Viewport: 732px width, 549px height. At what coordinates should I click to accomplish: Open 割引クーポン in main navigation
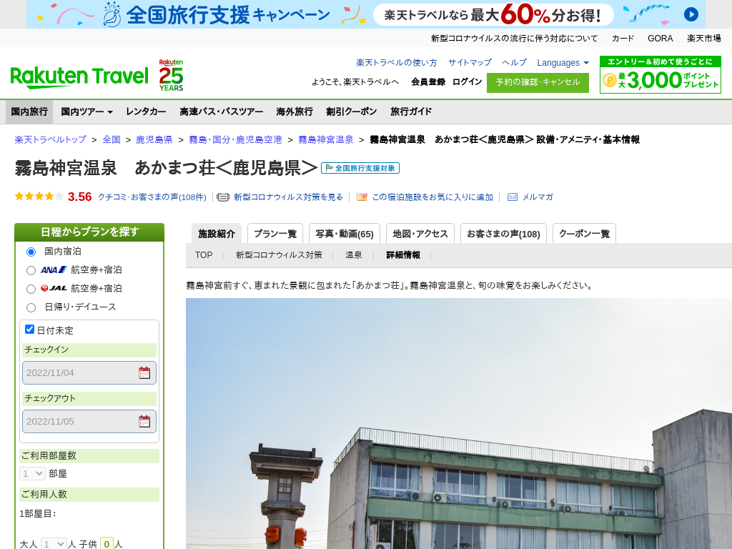tap(352, 112)
